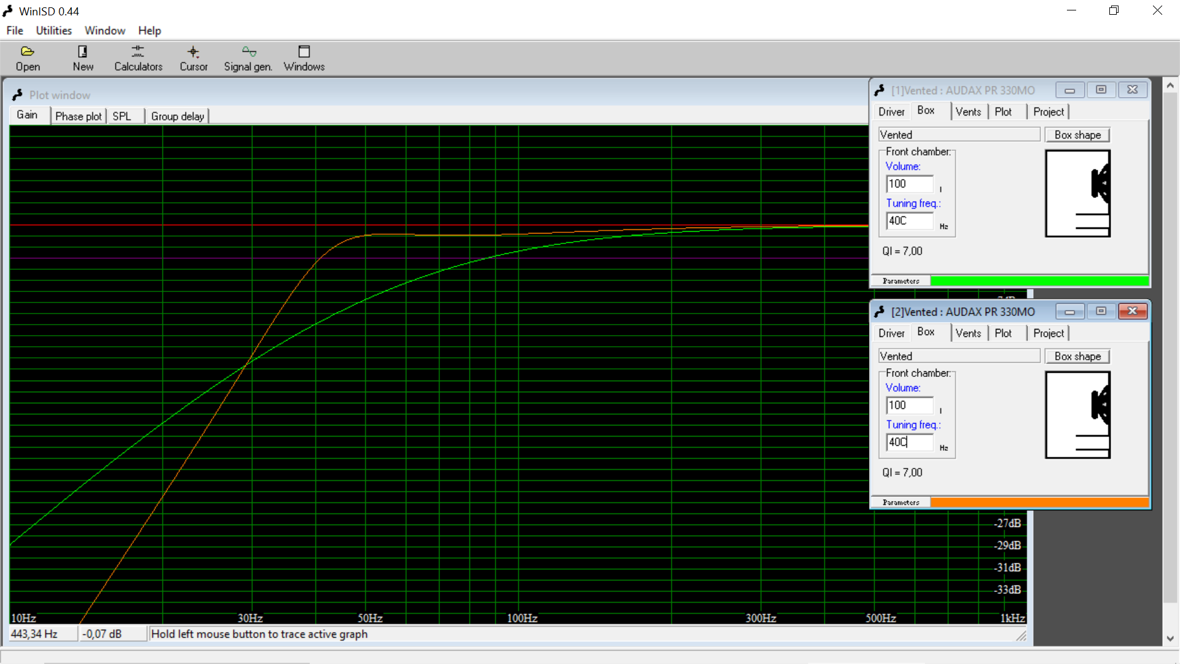Open Vents tab in project 2 window
This screenshot has width=1180, height=664.
coord(968,333)
